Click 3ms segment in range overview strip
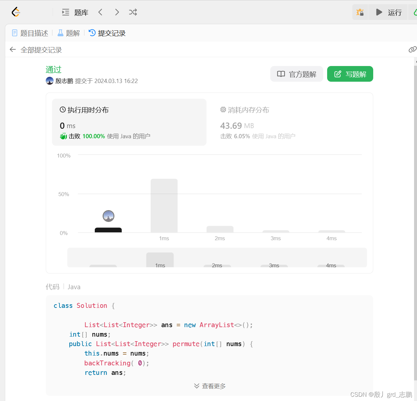Image resolution: width=417 pixels, height=401 pixels. click(274, 266)
